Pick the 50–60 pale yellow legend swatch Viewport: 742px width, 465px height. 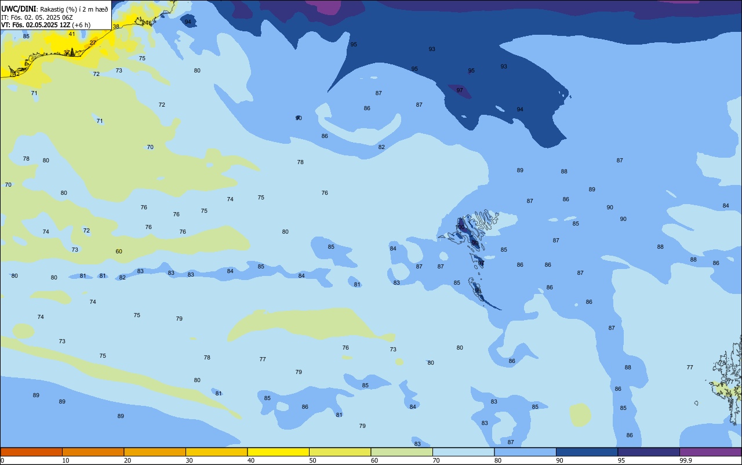tap(340, 452)
